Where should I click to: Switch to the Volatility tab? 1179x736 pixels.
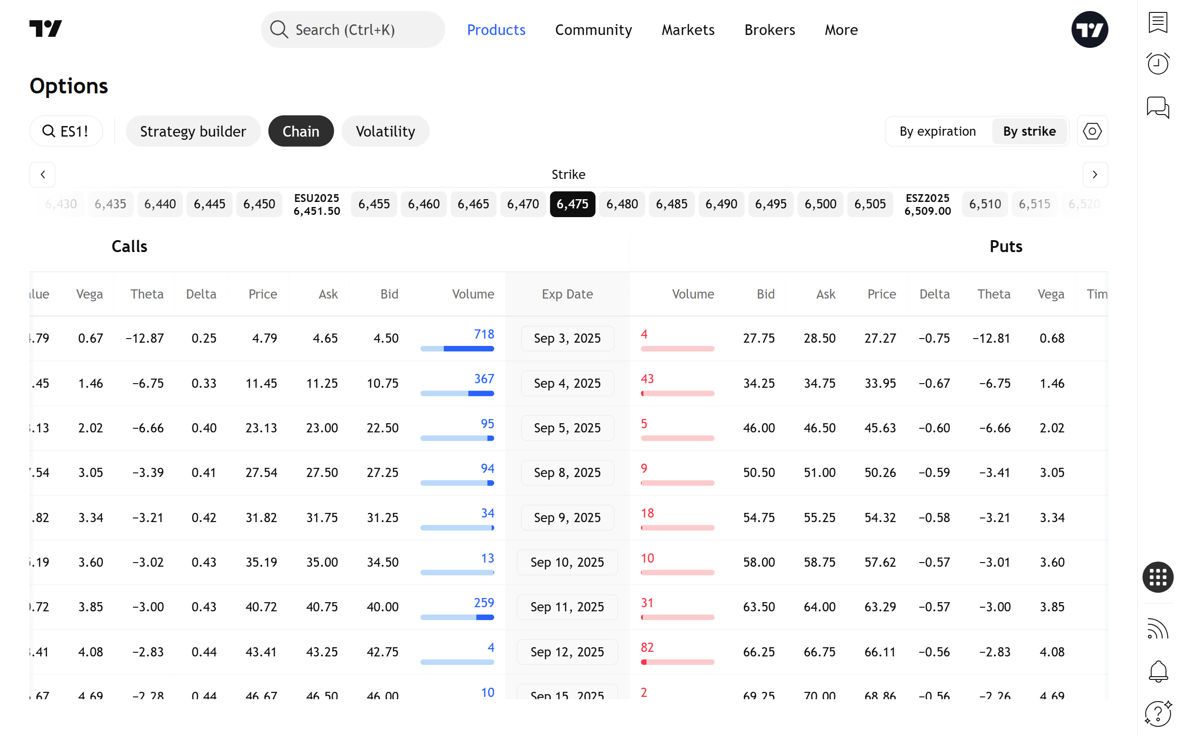pos(385,131)
